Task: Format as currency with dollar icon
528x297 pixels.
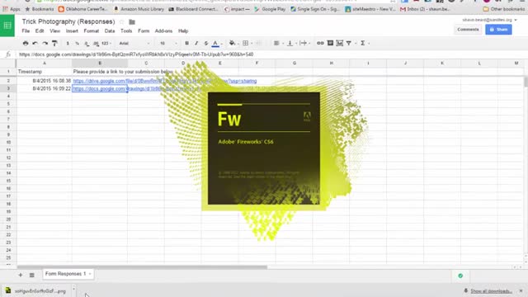Action: point(68,44)
